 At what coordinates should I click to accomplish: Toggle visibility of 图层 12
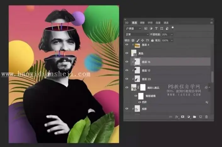pos(127,70)
